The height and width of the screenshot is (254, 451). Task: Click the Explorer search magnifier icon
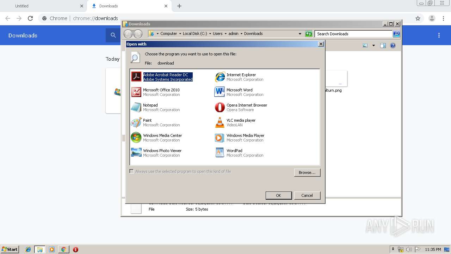point(396,34)
